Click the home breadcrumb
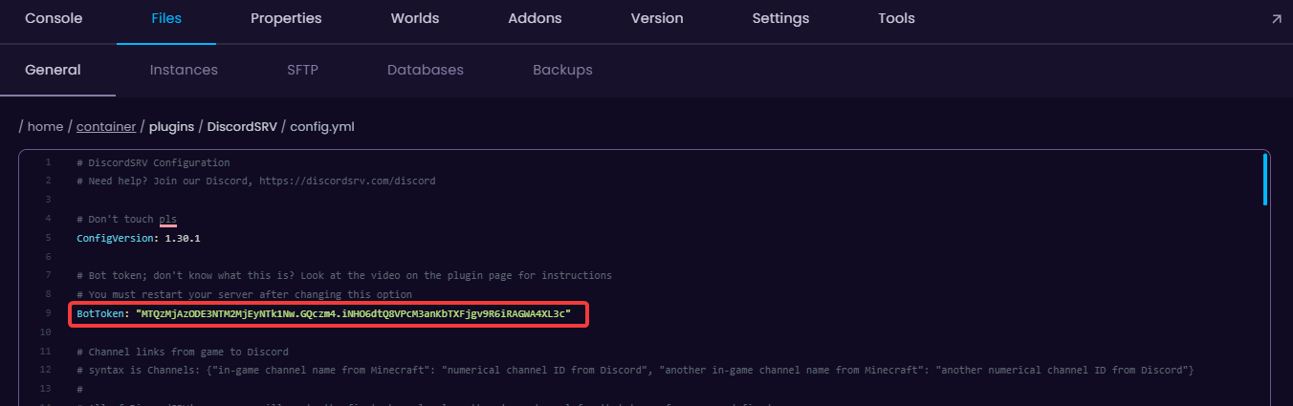 click(45, 126)
